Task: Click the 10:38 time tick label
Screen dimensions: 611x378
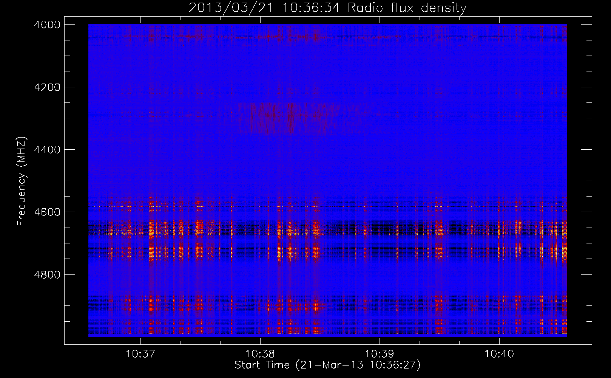Action: tap(260, 354)
